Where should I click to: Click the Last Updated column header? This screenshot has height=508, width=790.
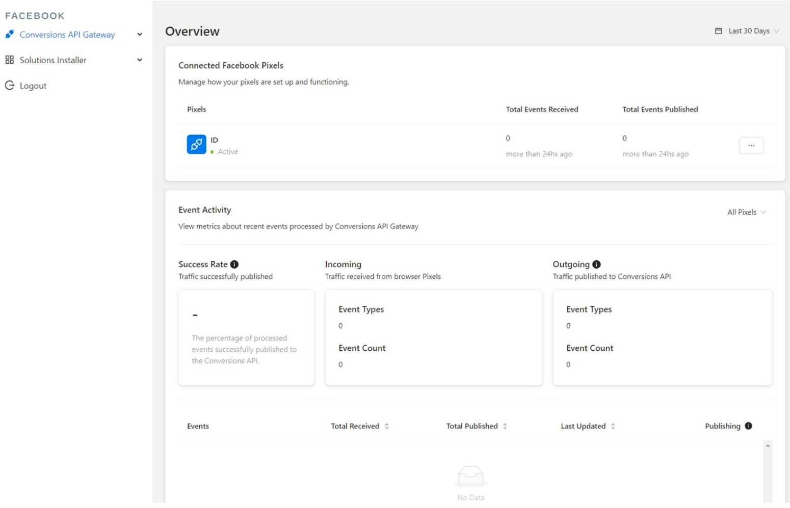coord(583,426)
